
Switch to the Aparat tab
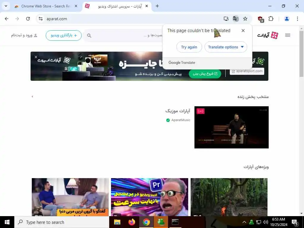point(117,6)
